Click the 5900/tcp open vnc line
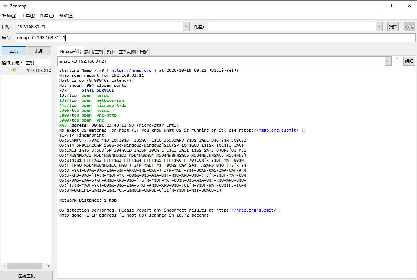Image resolution: width=417 pixels, height=280 pixels. point(82,120)
